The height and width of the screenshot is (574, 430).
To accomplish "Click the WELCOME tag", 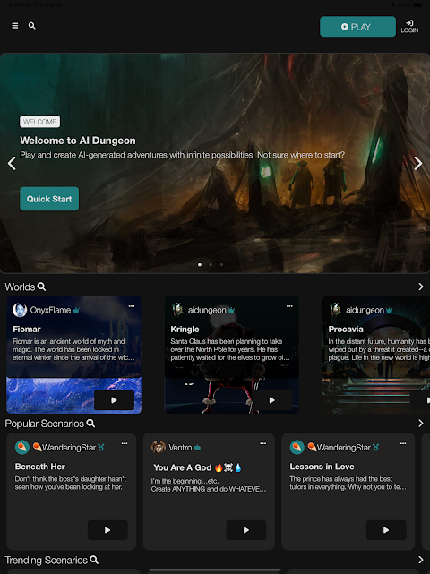I will [40, 122].
